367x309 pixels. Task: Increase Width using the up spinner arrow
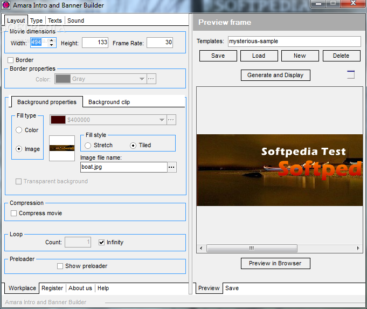coord(52,40)
